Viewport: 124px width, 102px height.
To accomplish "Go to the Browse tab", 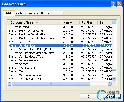I will (x=46, y=13).
